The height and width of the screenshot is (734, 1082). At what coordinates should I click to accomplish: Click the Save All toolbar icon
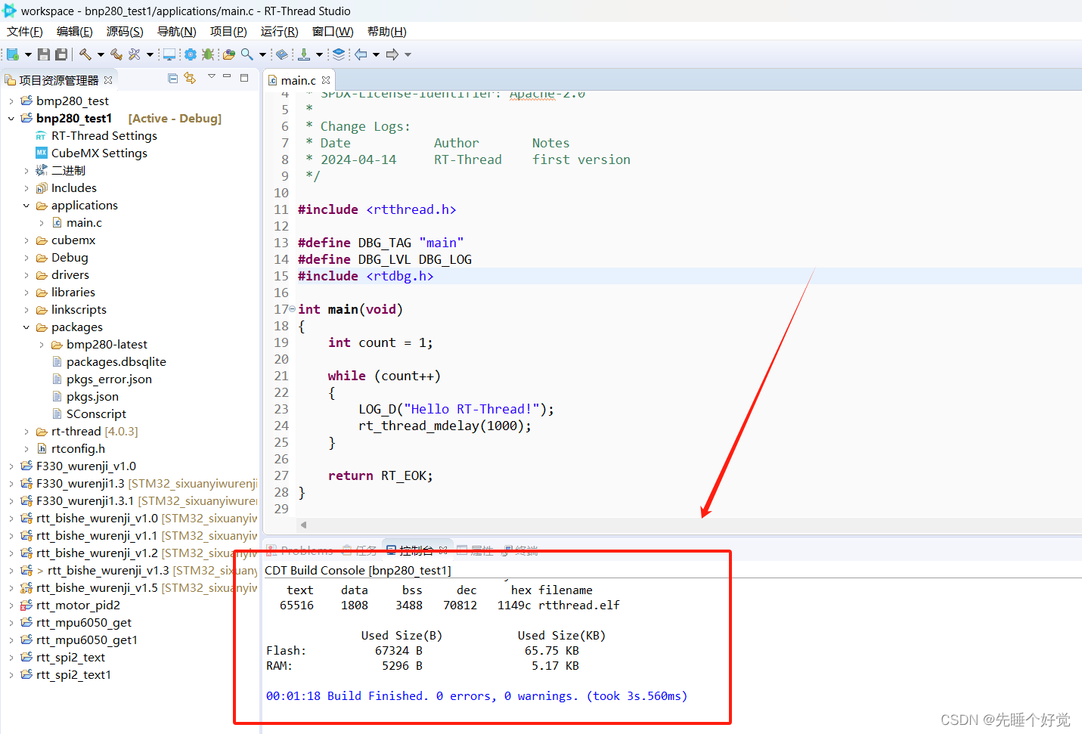coord(61,54)
